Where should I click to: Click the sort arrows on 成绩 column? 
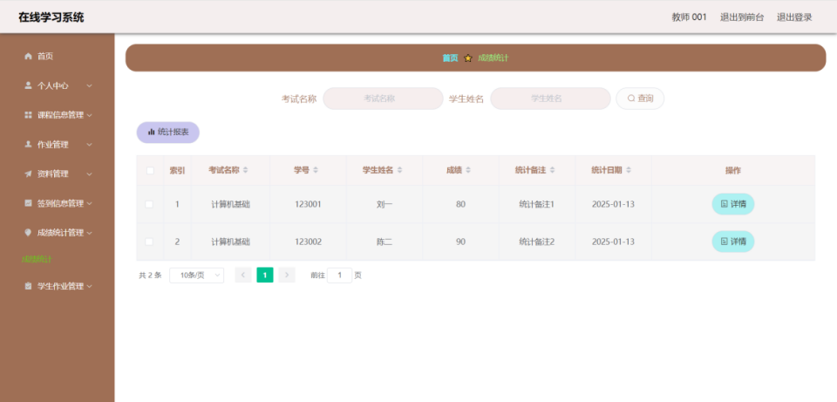468,170
